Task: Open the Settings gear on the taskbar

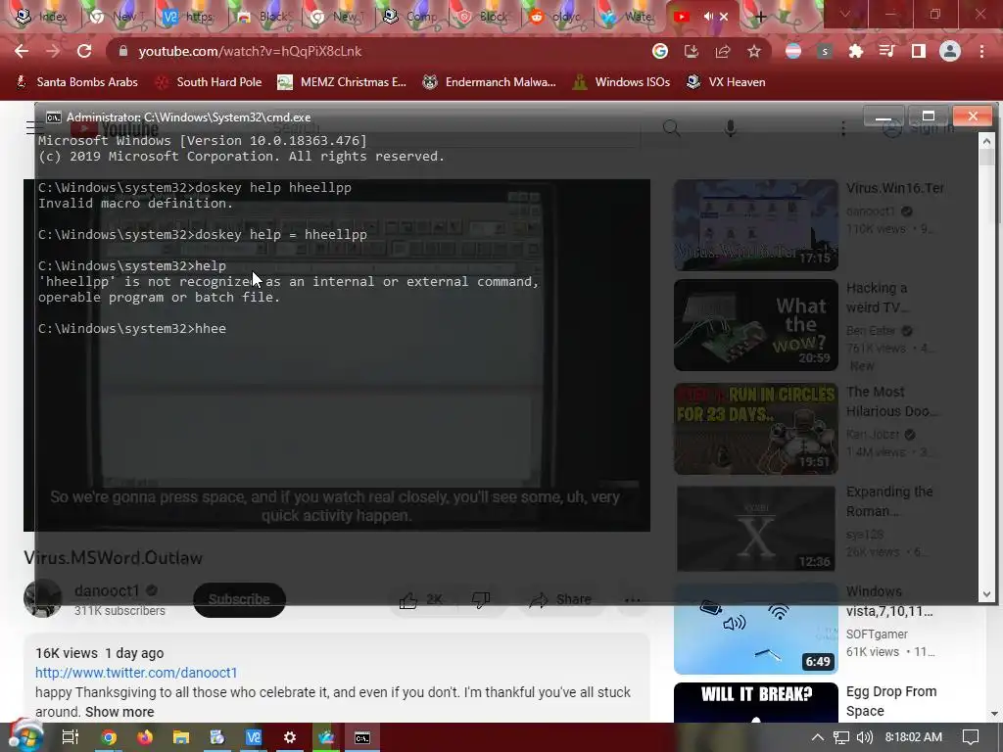Action: (290, 737)
